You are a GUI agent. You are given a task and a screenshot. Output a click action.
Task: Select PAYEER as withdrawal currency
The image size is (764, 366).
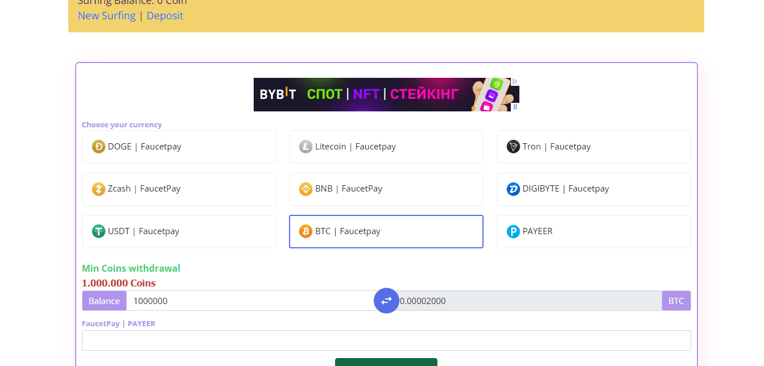(x=593, y=231)
